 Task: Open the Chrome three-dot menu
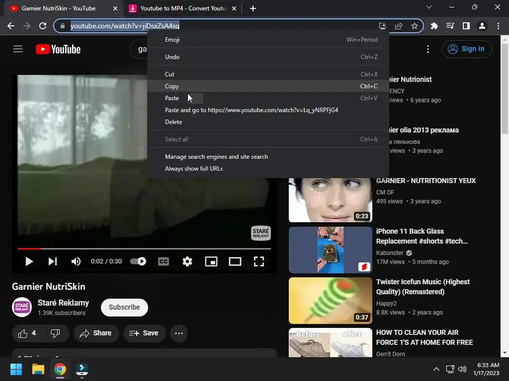tap(498, 26)
